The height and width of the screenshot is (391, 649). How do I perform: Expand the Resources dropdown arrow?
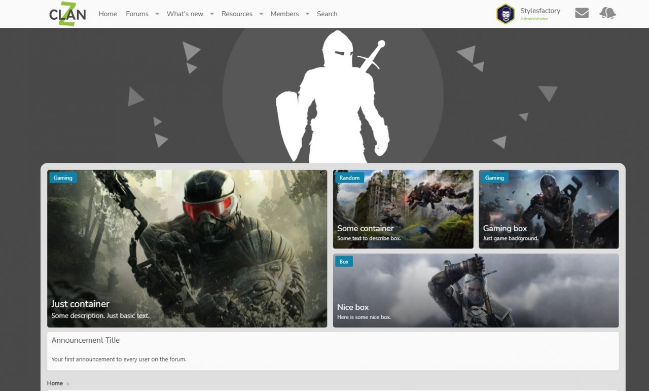coord(261,14)
